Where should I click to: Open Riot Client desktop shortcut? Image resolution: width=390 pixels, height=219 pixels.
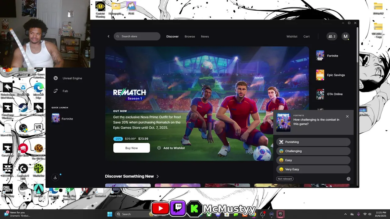pos(23,150)
